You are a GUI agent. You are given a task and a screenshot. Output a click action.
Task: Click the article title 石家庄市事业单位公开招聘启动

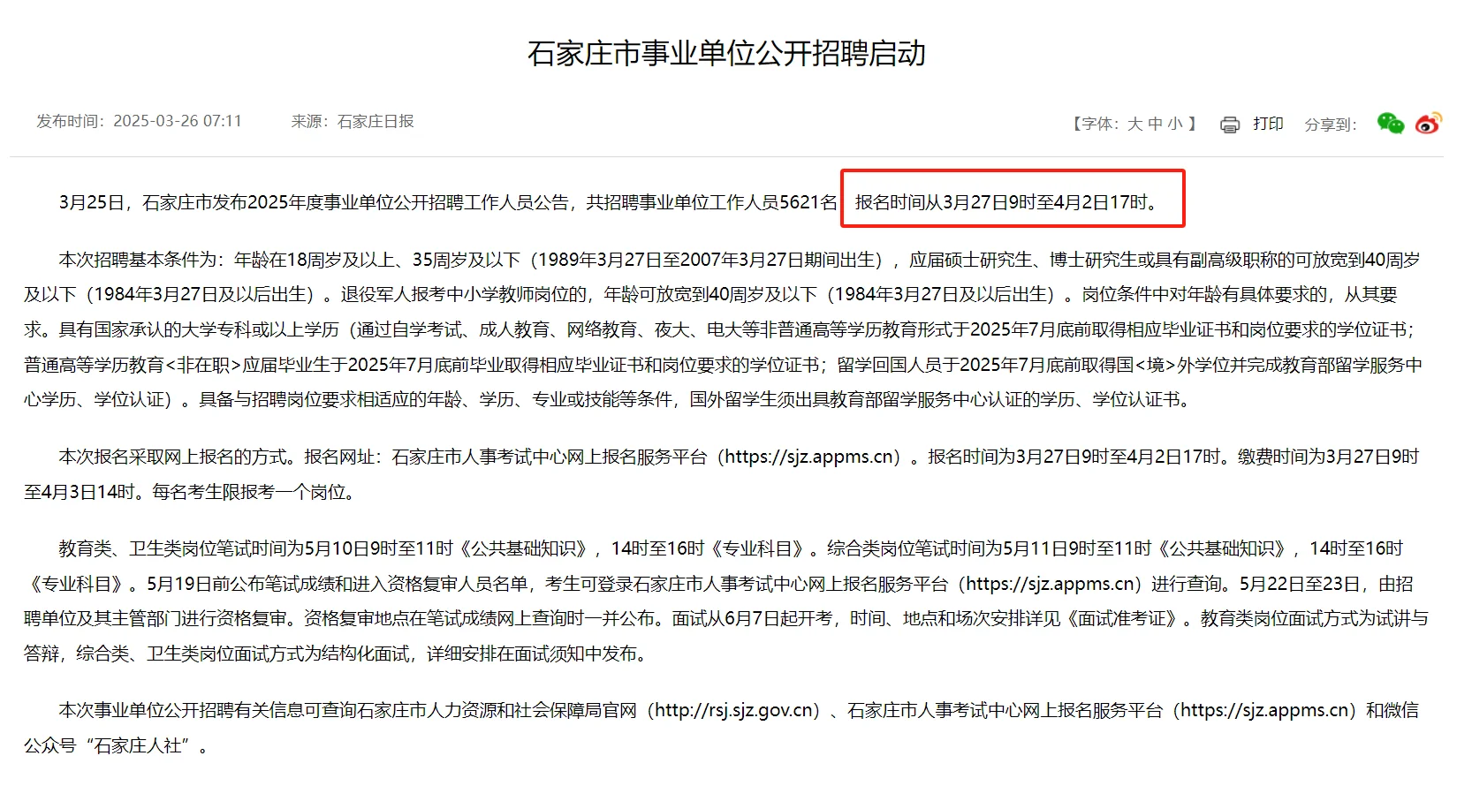click(726, 53)
